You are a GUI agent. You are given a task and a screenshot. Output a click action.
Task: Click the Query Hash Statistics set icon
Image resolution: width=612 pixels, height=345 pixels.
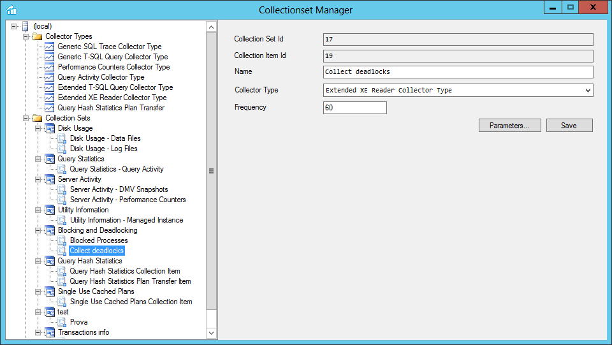coord(49,261)
